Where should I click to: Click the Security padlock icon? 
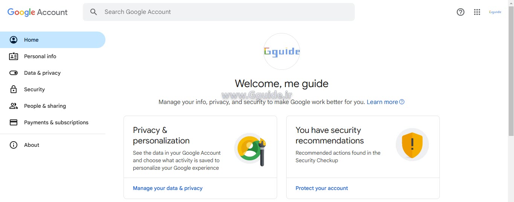(14, 89)
